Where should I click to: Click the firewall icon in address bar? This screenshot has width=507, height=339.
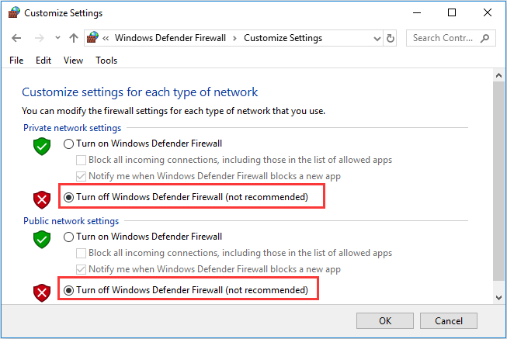click(92, 38)
